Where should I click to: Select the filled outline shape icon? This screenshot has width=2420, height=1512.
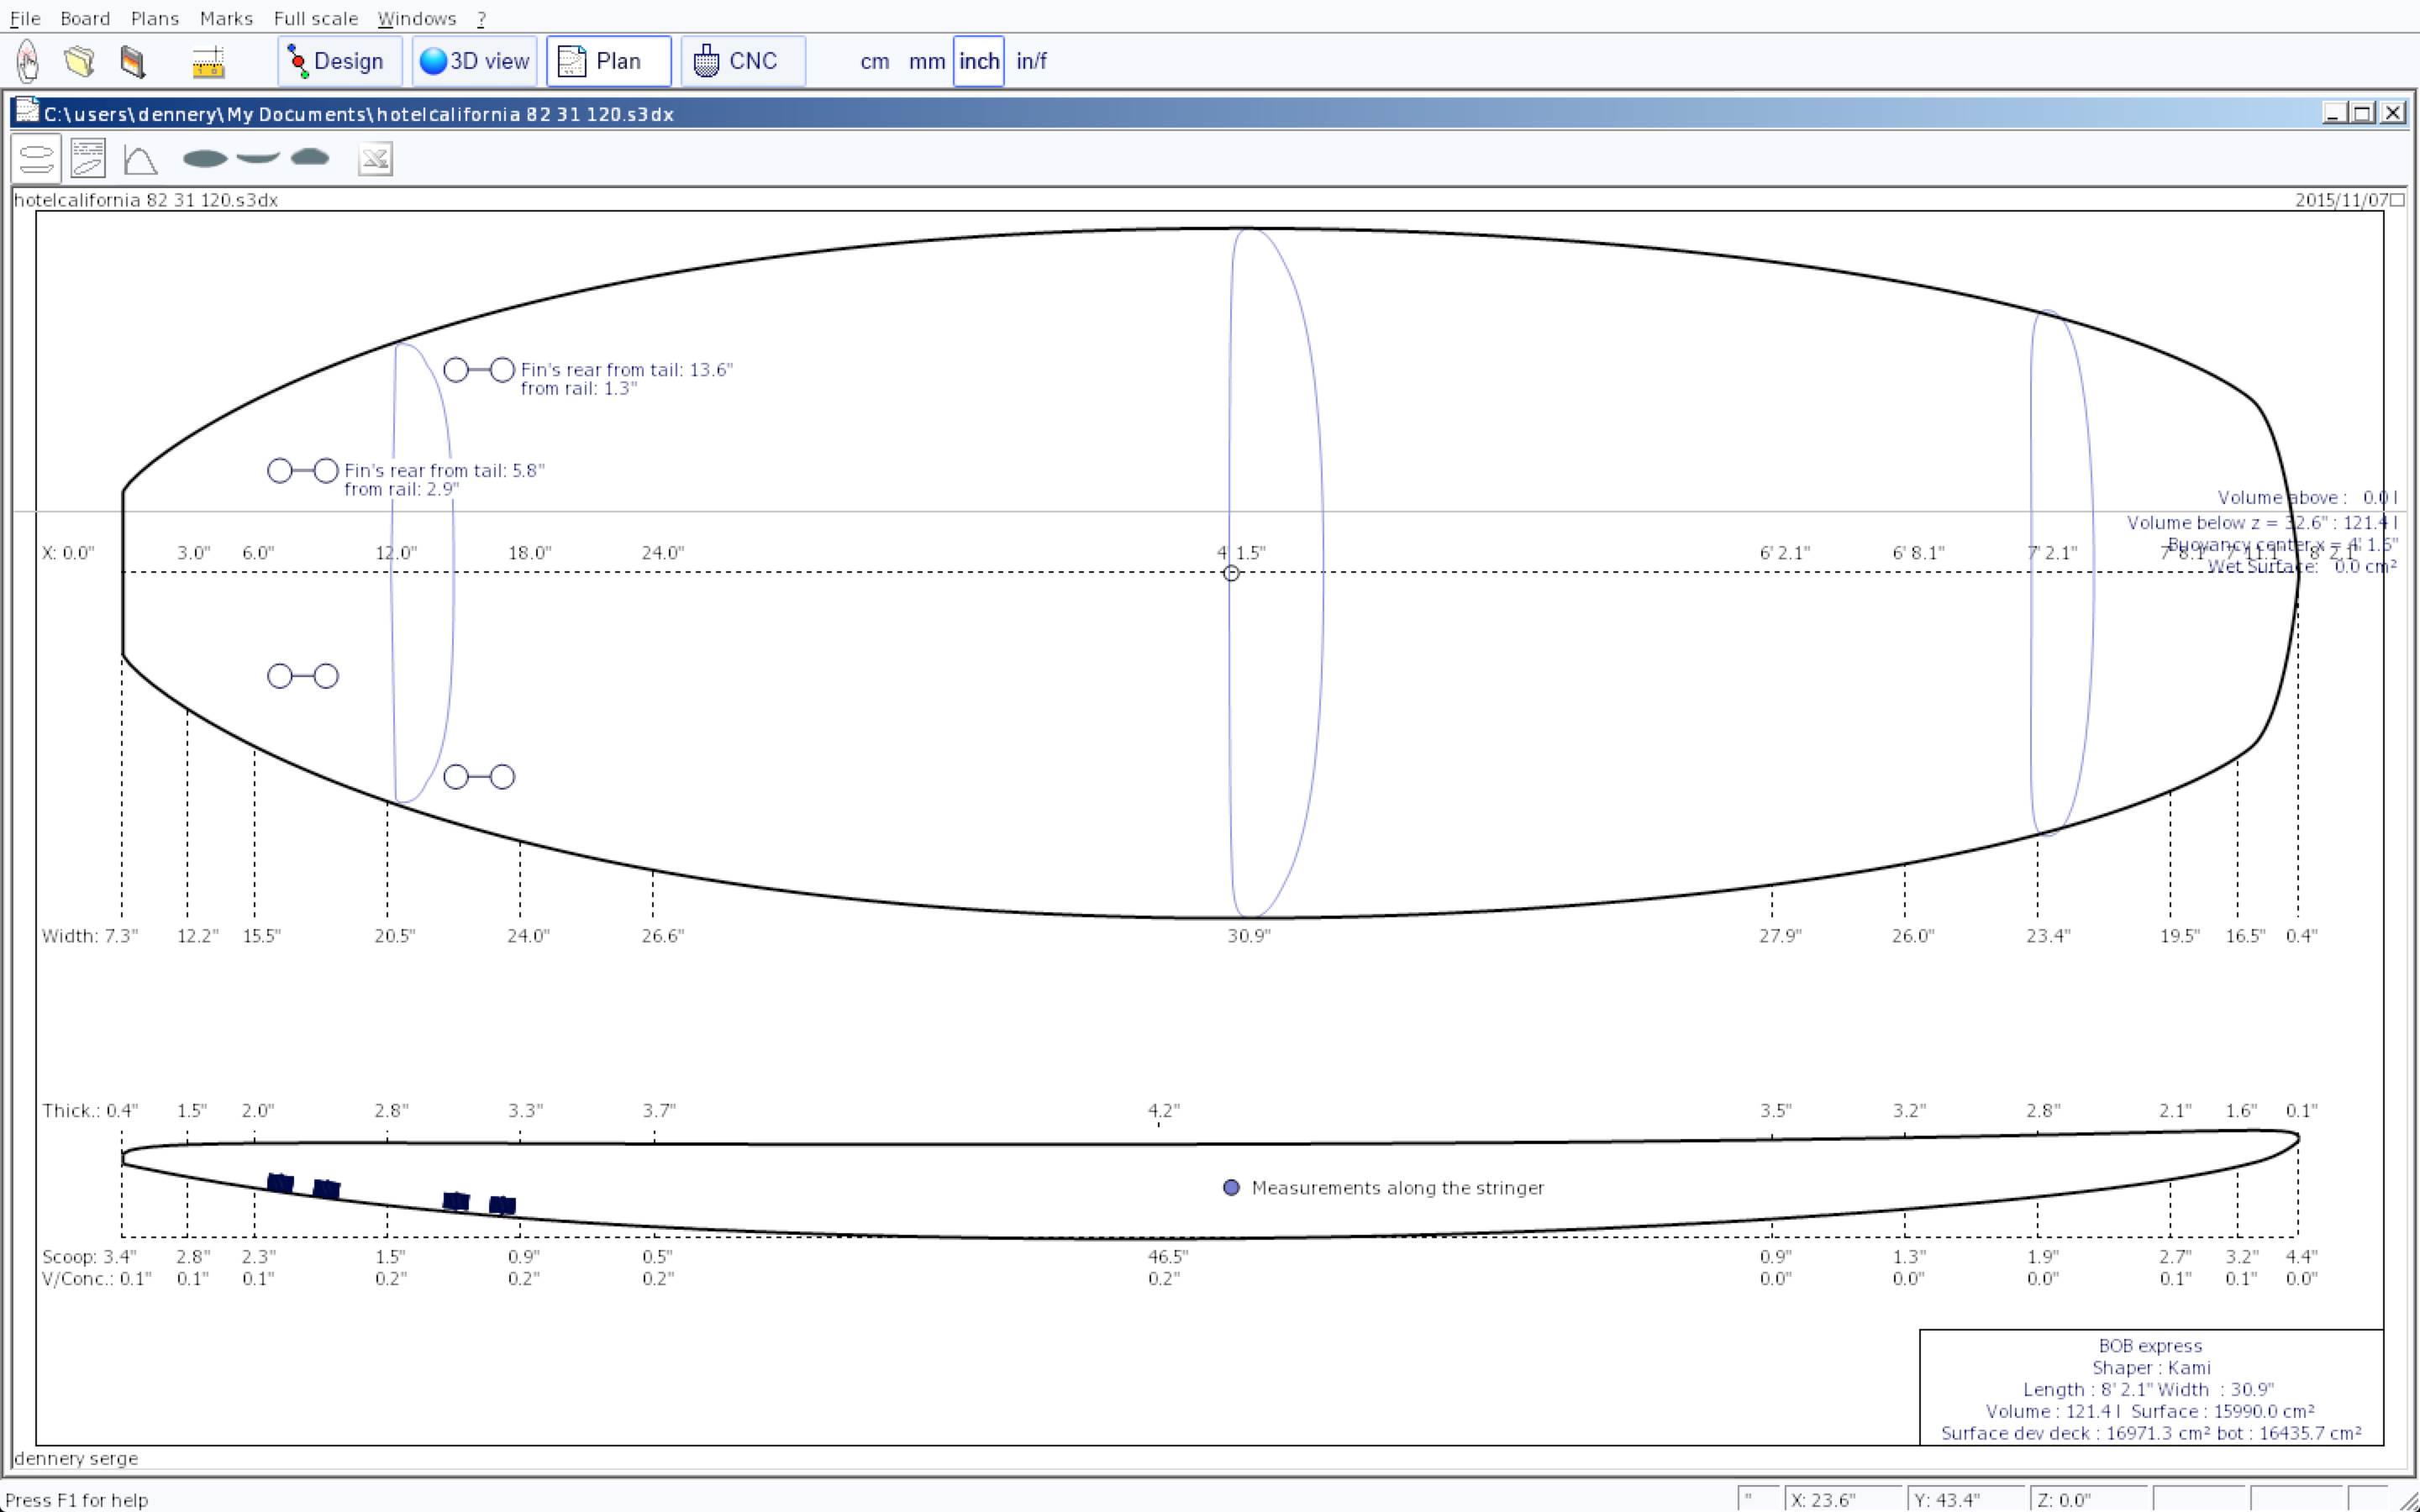(x=205, y=158)
